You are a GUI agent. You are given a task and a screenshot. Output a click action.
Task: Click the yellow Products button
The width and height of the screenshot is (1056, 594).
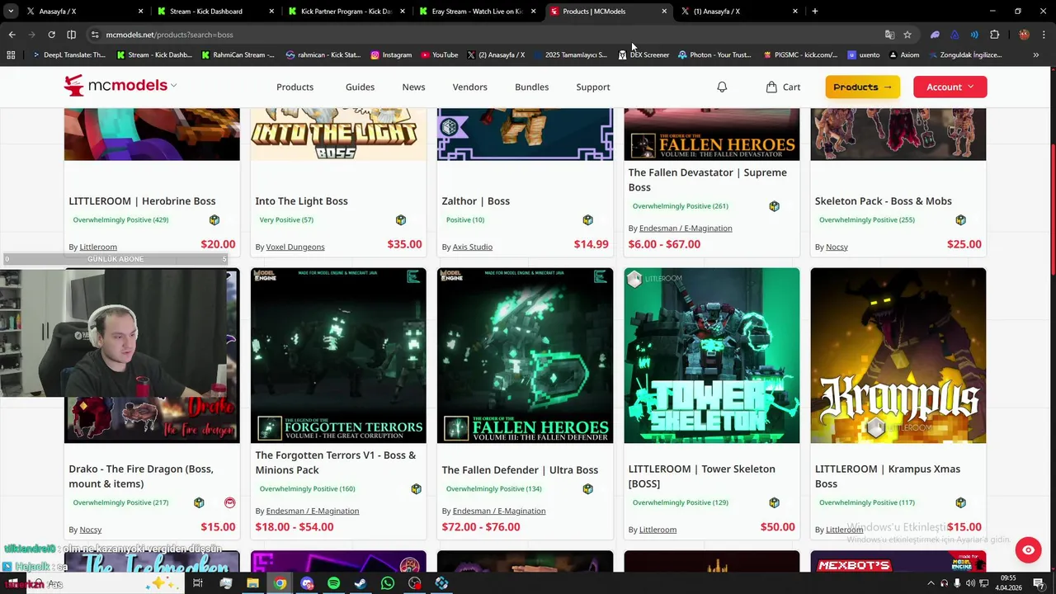tap(862, 87)
